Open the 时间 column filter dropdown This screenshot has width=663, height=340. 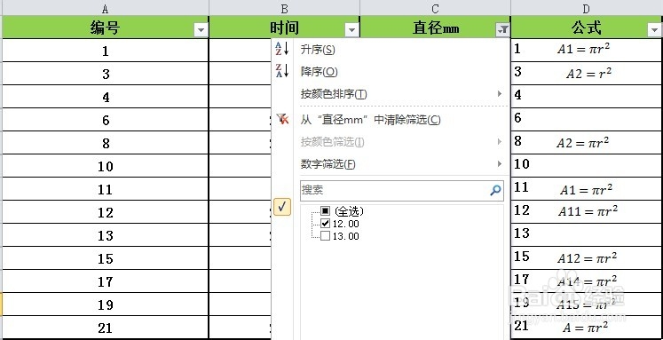click(x=351, y=30)
